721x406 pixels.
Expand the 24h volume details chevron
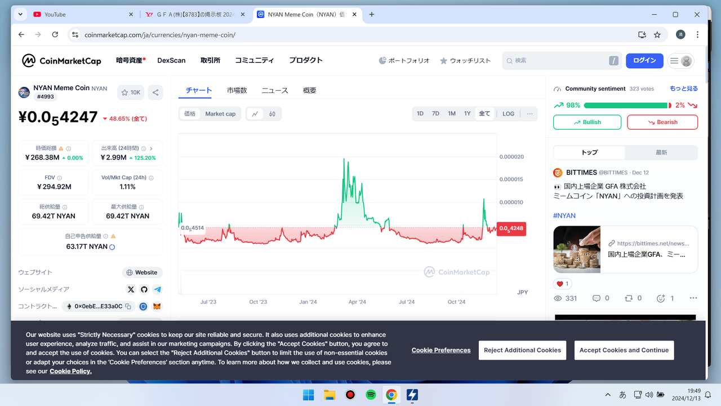151,148
